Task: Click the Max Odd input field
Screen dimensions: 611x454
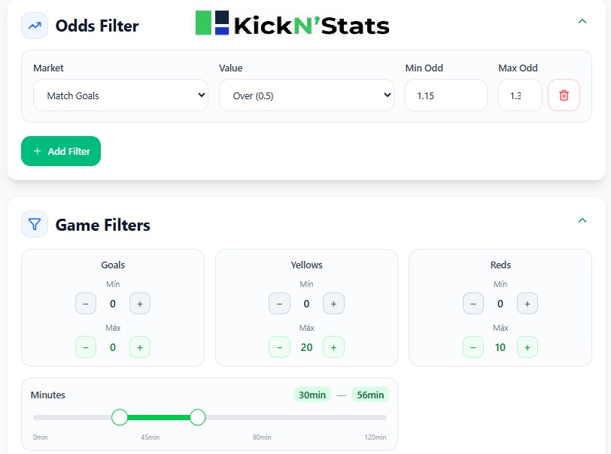Action: pyautogui.click(x=519, y=95)
